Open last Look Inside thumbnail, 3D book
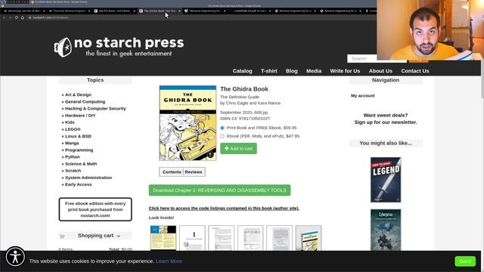 pyautogui.click(x=309, y=238)
